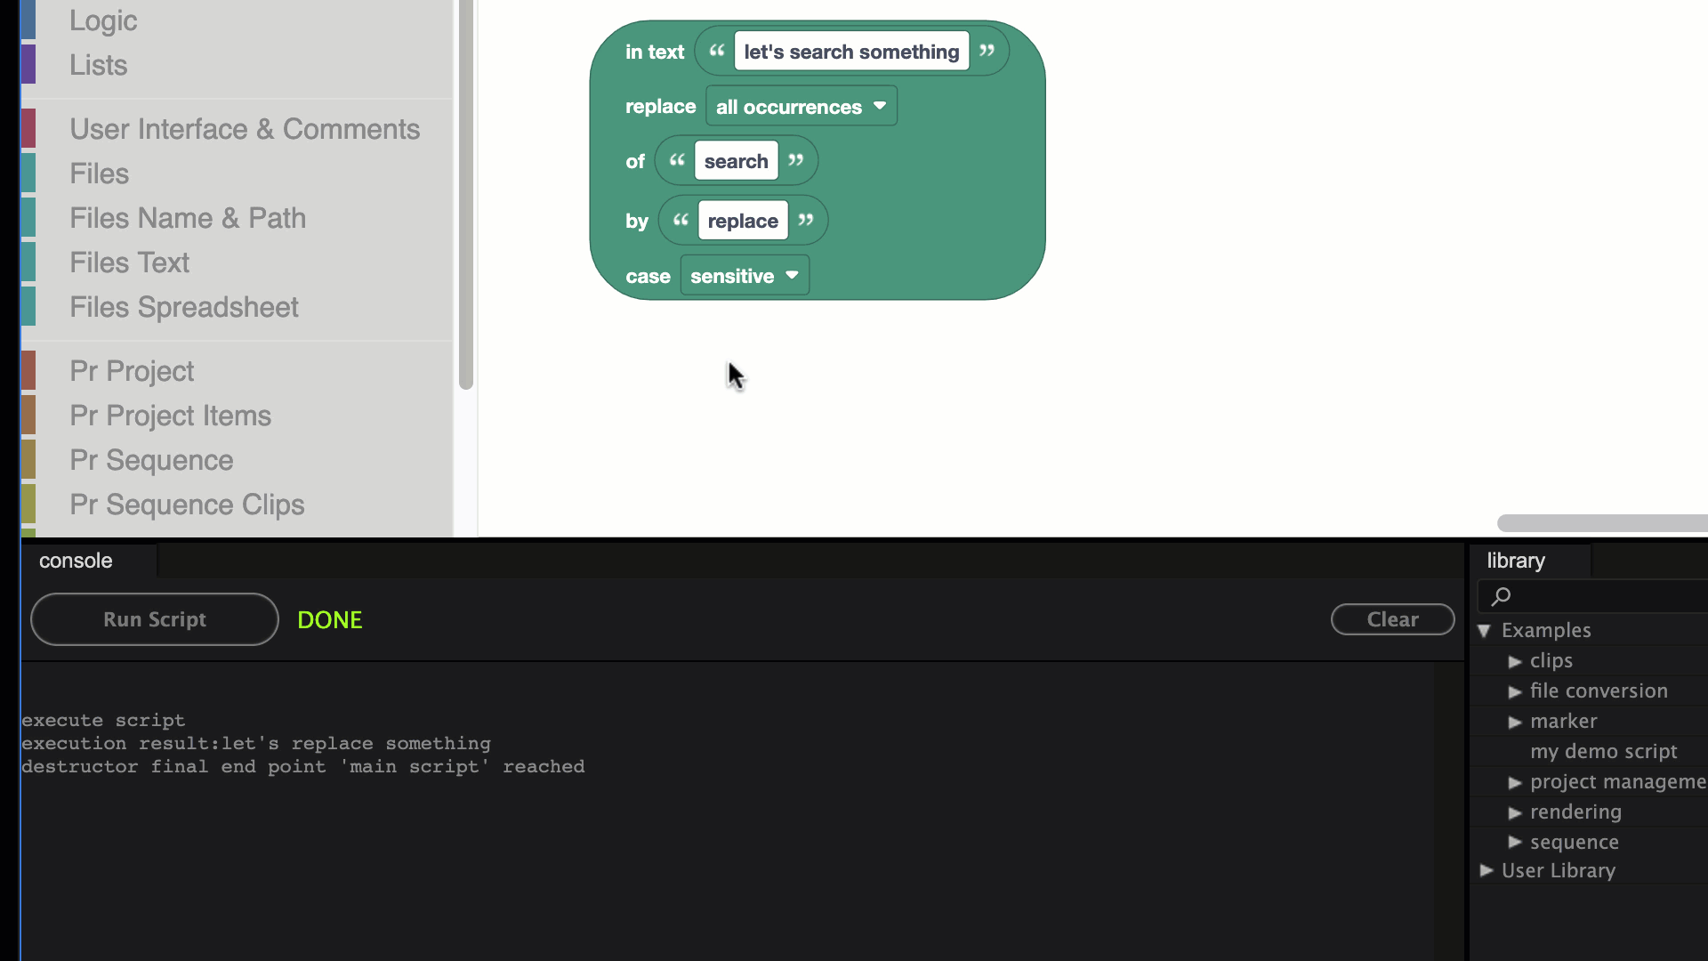Click the Logic category color swatch
Screen dimensions: 1708x961
pos(28,20)
